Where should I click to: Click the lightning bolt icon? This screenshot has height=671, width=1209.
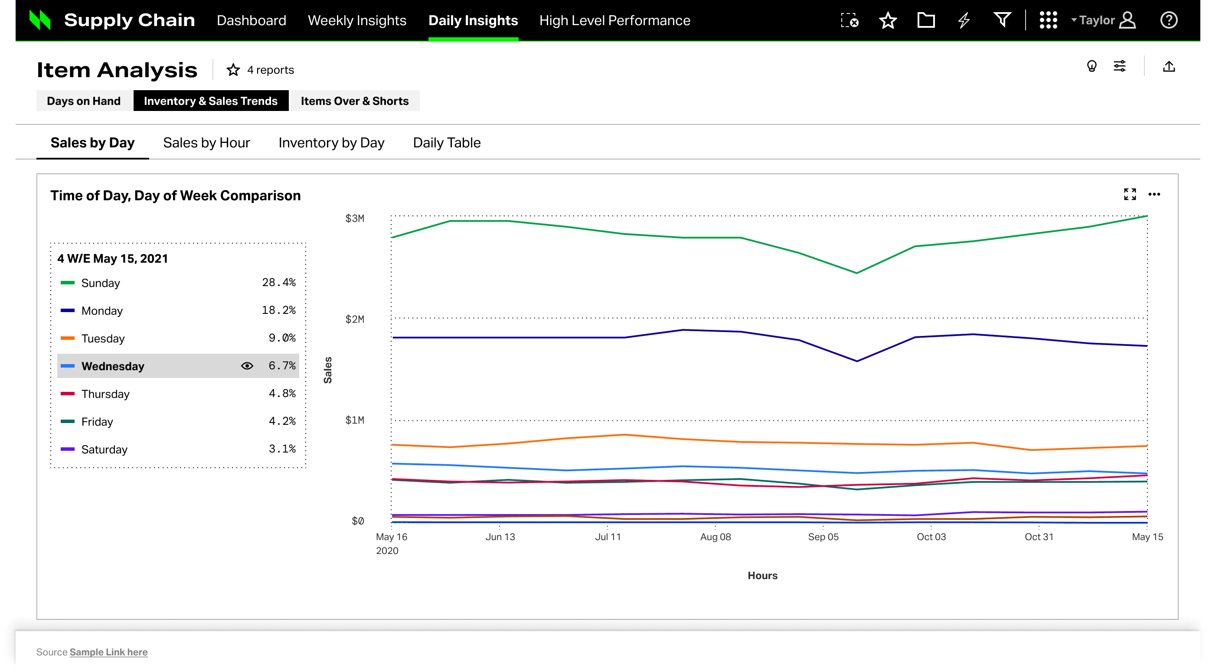(964, 20)
